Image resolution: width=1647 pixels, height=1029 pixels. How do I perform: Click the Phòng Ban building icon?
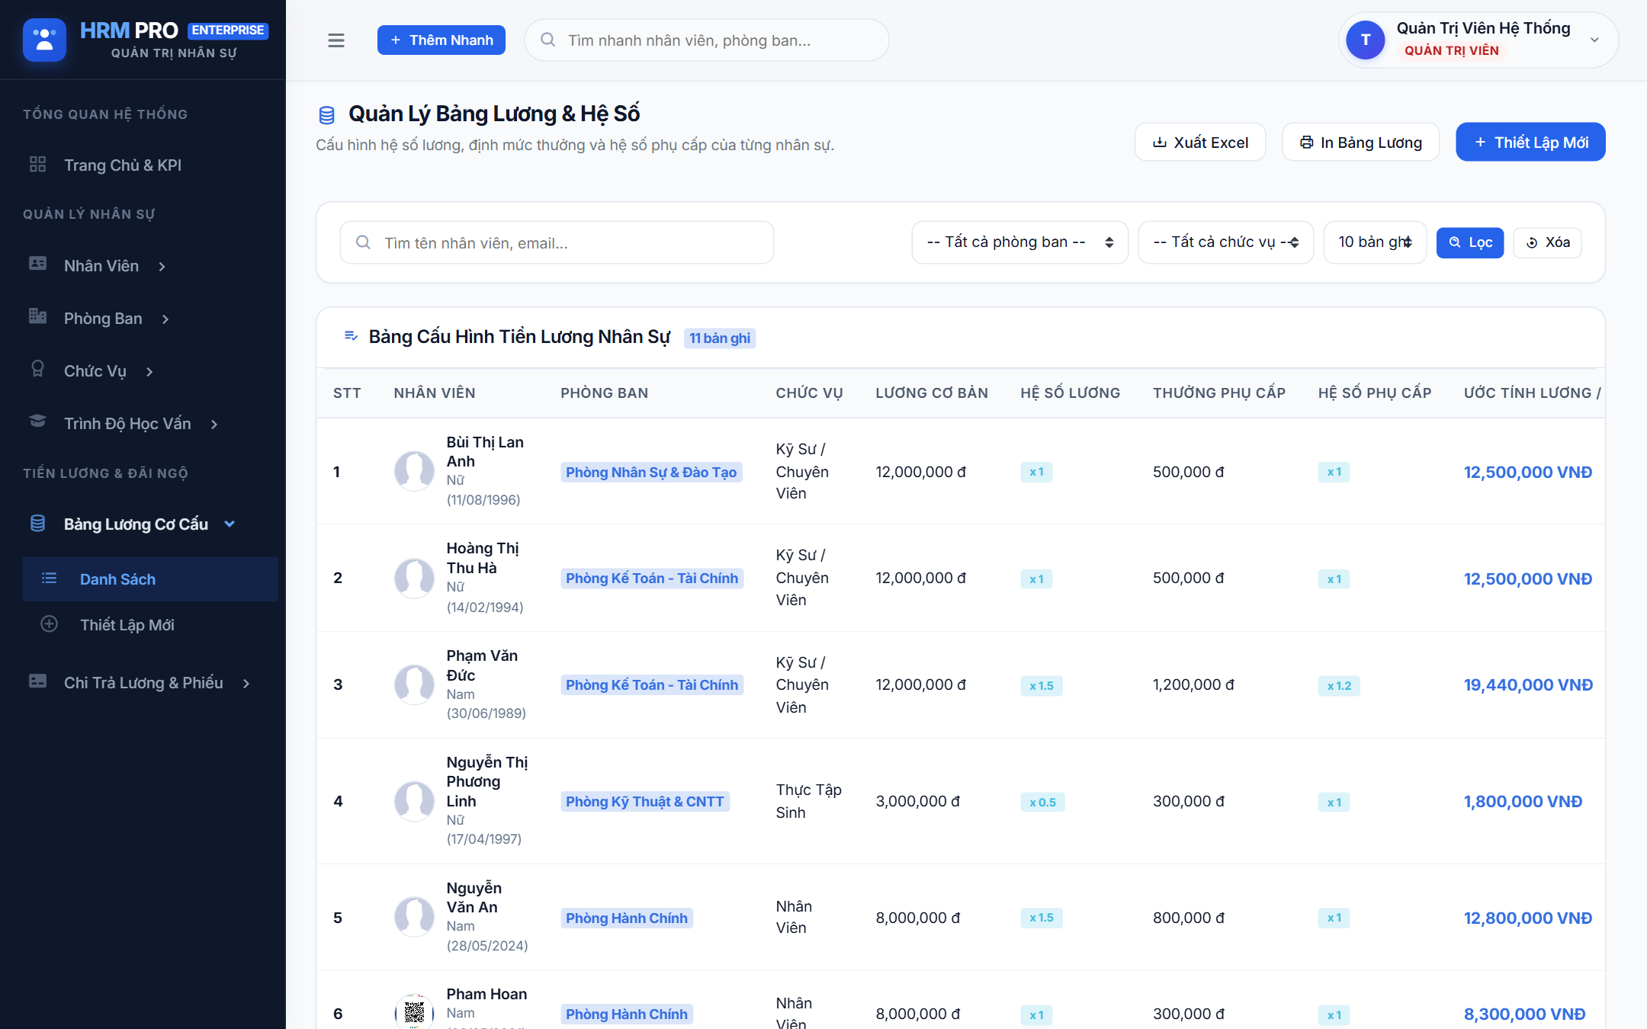(37, 316)
